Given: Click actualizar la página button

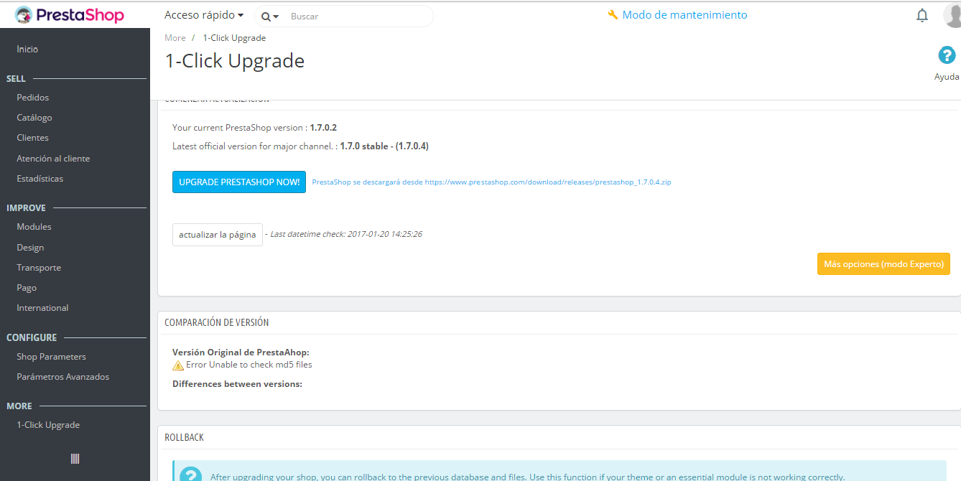Looking at the screenshot, I should tap(218, 235).
